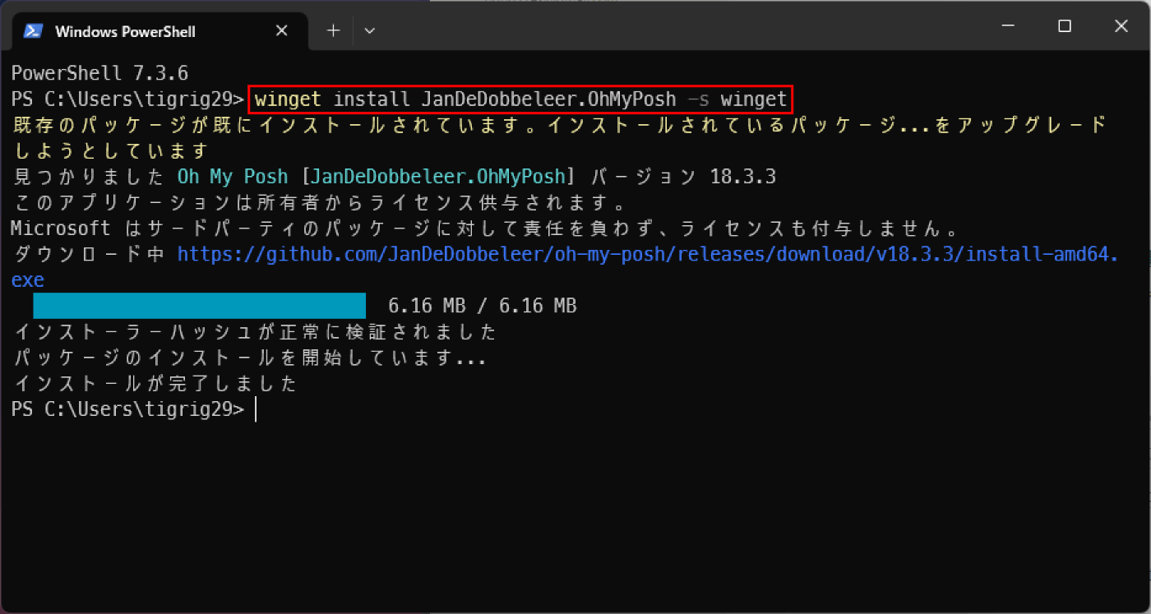This screenshot has height=614, width=1151.
Task: Open the new-tab profile dropdown arrow
Action: (x=370, y=30)
